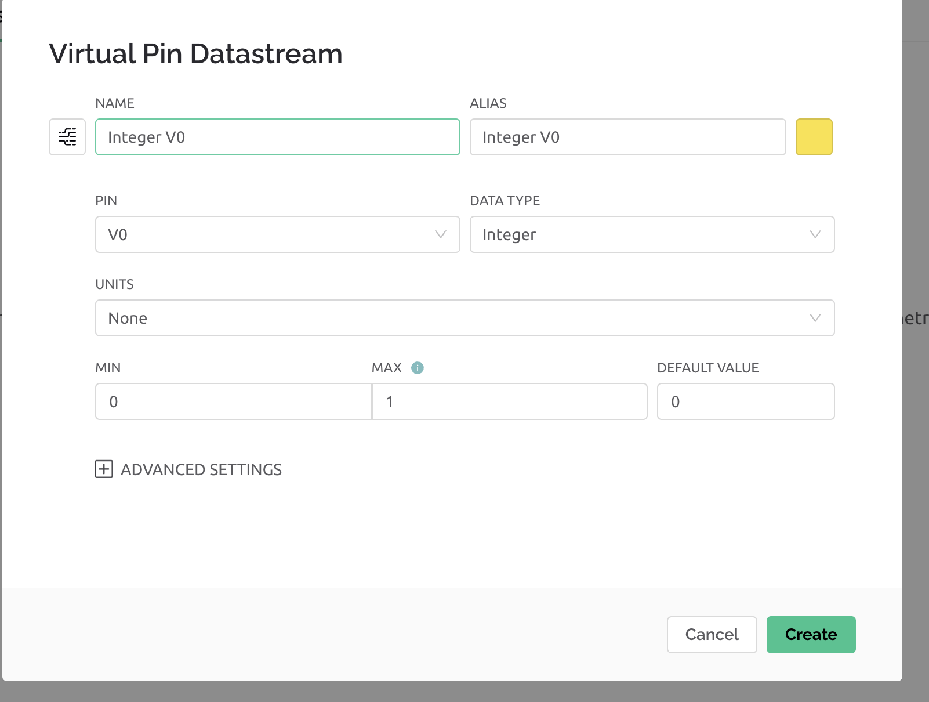The height and width of the screenshot is (702, 929).
Task: Open the datastream icon picker button
Action: click(x=67, y=137)
